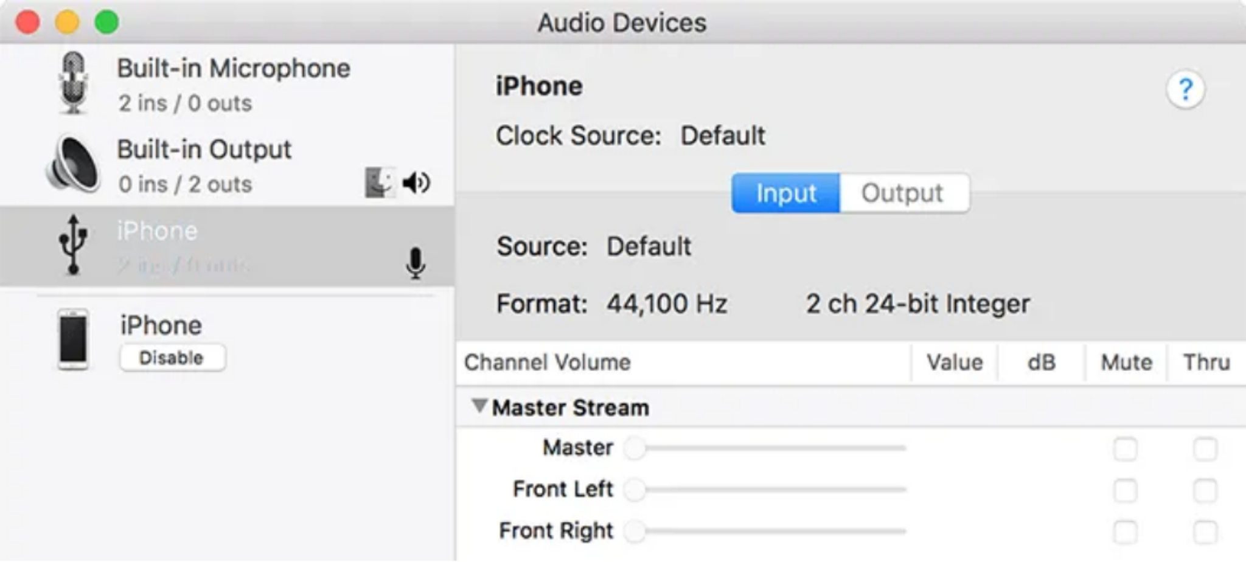Image resolution: width=1246 pixels, height=562 pixels.
Task: Close the Audio Devices window
Action: (27, 22)
